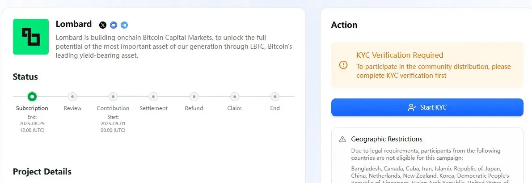Image resolution: width=532 pixels, height=183 pixels.
Task: Open Lombard's Telegram icon link
Action: click(125, 25)
